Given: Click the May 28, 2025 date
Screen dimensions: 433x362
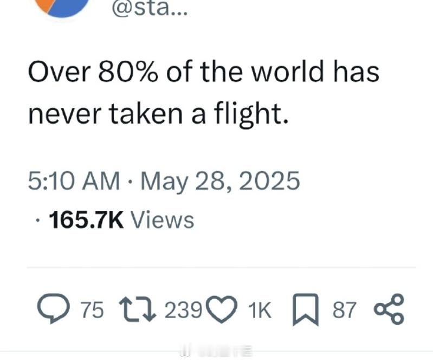Looking at the screenshot, I should [x=220, y=182].
